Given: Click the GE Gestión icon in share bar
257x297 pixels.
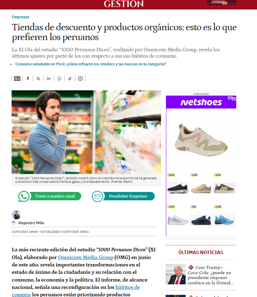Looking at the screenshot, I should coord(17,78).
